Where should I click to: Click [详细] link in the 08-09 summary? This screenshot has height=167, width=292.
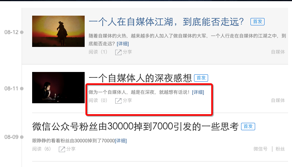121,141
